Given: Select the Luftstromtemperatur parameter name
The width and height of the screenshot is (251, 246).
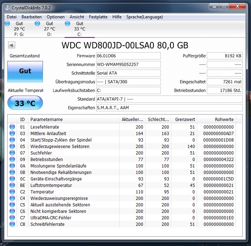Looking at the screenshot, I should point(51,185).
